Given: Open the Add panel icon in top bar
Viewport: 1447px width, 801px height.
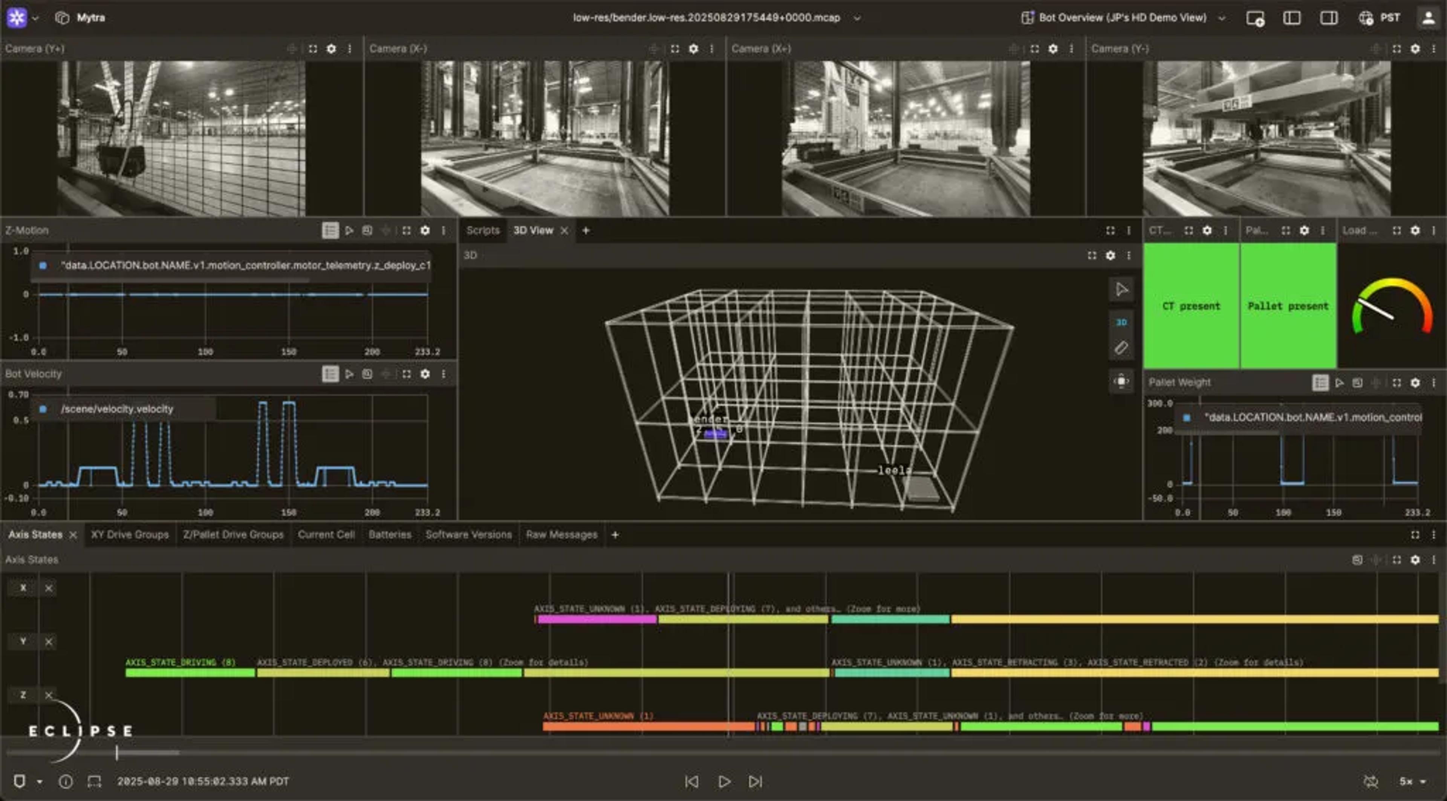Looking at the screenshot, I should tap(1255, 18).
